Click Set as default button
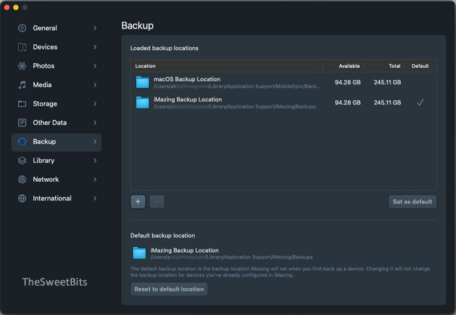The width and height of the screenshot is (456, 315). click(x=412, y=202)
